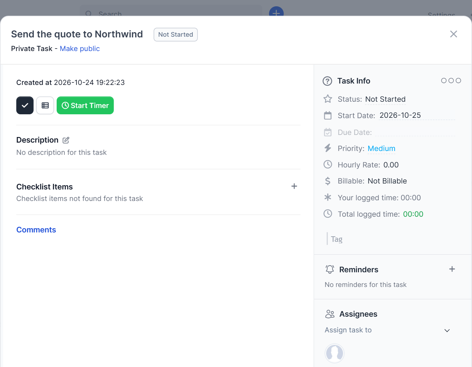Toggle the Not Billable value

387,181
